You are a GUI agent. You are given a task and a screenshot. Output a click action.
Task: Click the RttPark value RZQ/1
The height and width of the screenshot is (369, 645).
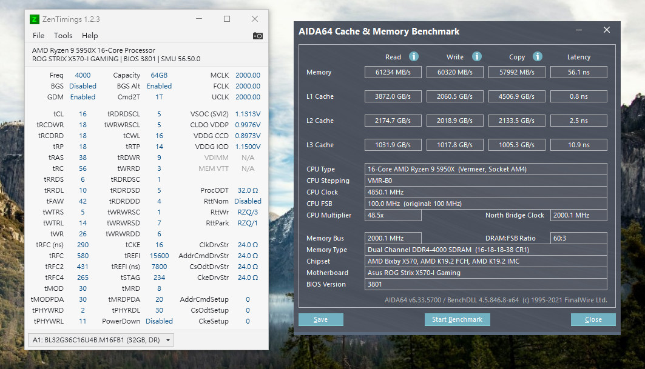pyautogui.click(x=248, y=223)
